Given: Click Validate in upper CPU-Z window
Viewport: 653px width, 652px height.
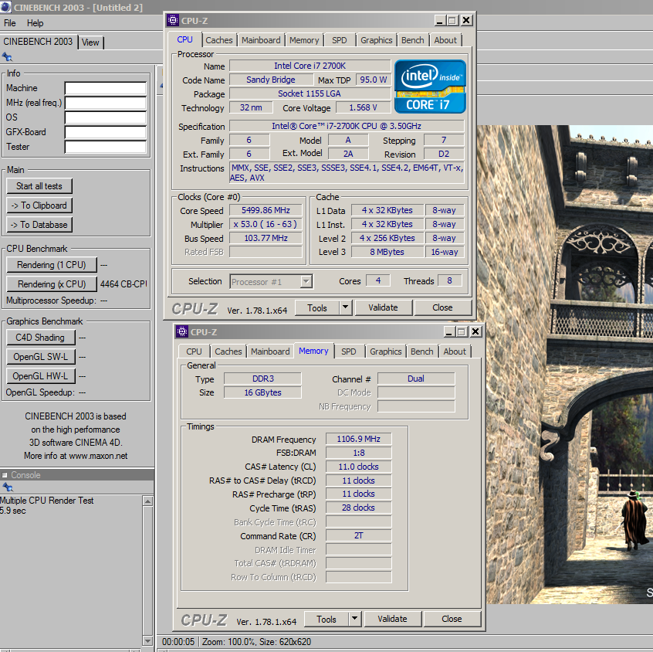Looking at the screenshot, I should click(x=383, y=307).
